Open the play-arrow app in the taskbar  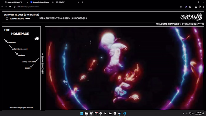point(105,113)
